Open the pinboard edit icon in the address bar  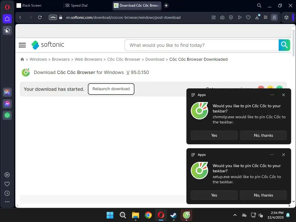[214, 17]
